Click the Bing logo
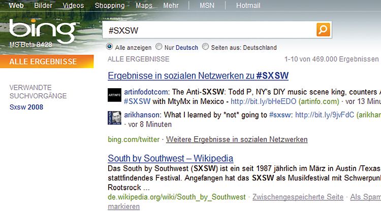This screenshot has height=214, width=381. coord(44,30)
